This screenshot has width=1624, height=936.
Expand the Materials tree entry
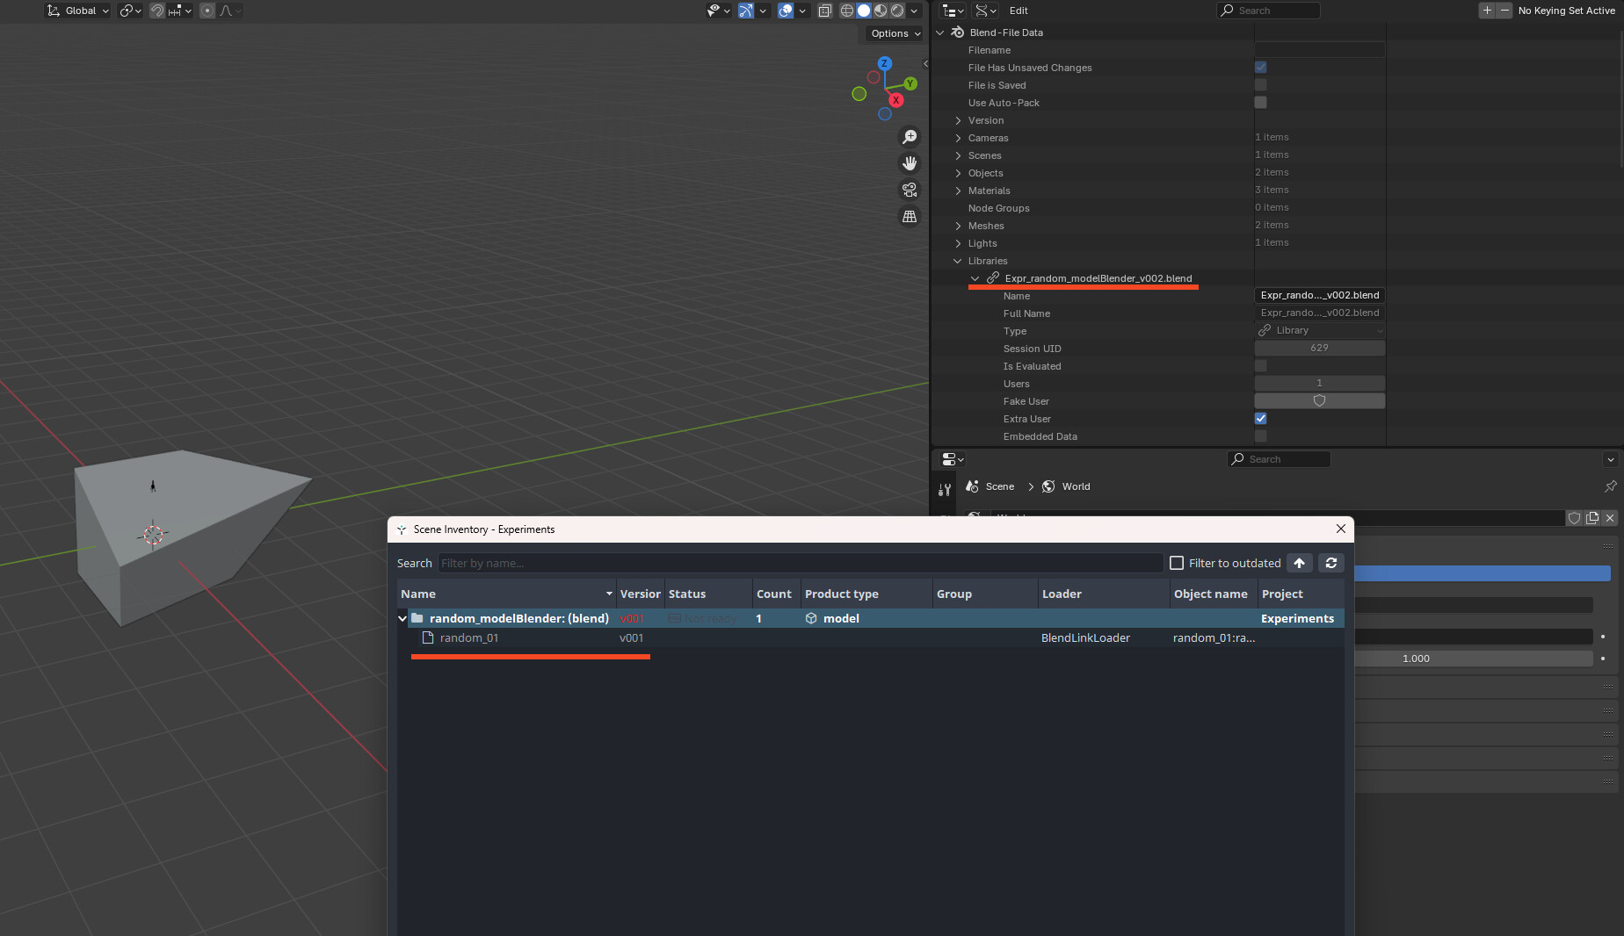tap(958, 191)
